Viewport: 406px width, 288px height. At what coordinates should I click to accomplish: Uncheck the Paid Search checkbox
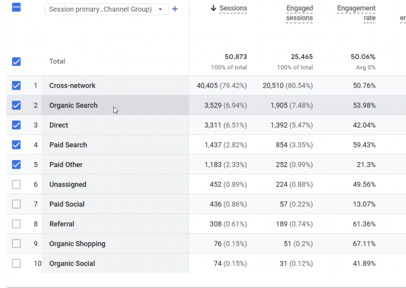(16, 145)
